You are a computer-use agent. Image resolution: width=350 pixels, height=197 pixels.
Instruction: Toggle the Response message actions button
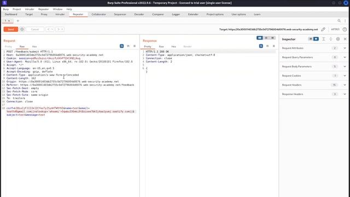coord(261,46)
